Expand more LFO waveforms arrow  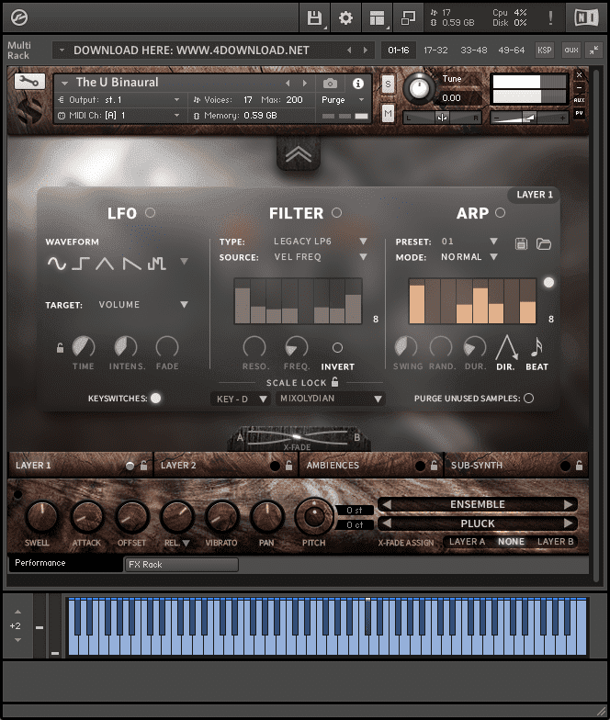coord(184,261)
